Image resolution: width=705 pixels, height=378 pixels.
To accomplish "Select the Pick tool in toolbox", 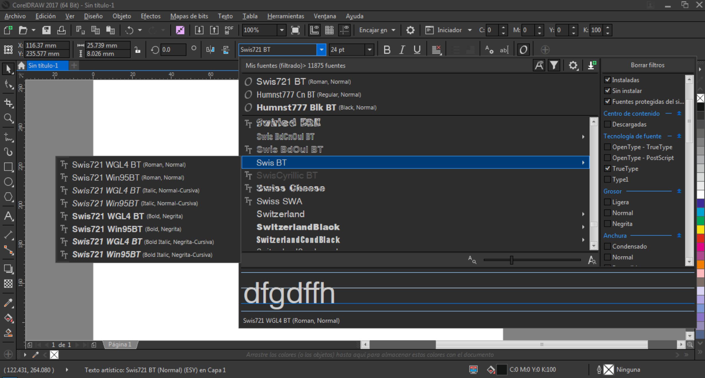I will [x=8, y=69].
